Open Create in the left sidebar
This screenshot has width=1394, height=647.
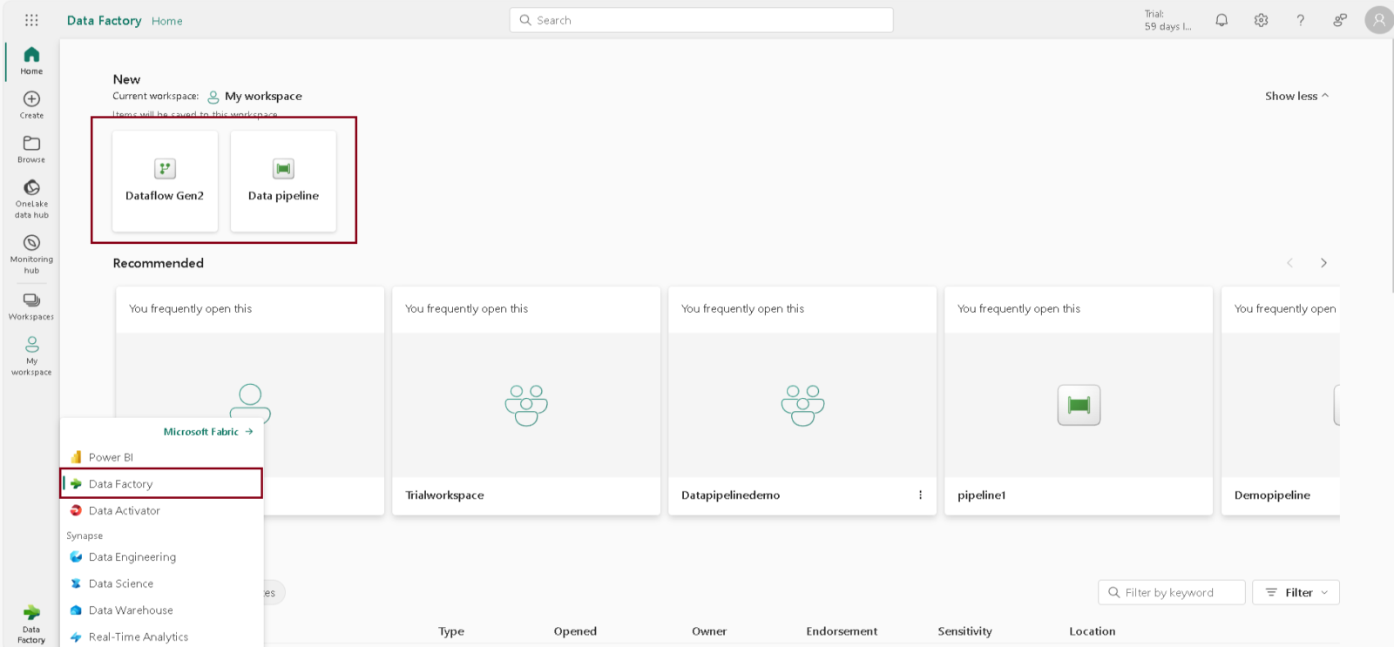pos(31,105)
